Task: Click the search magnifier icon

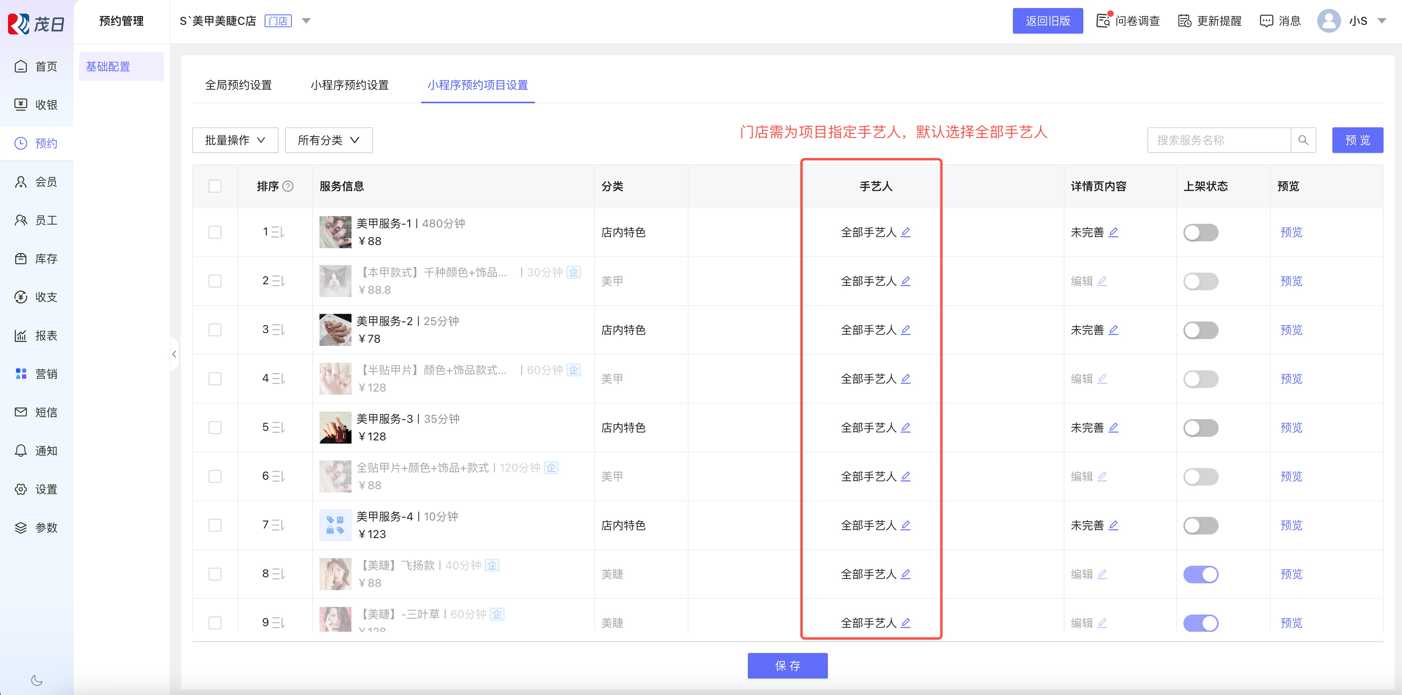Action: tap(1303, 141)
